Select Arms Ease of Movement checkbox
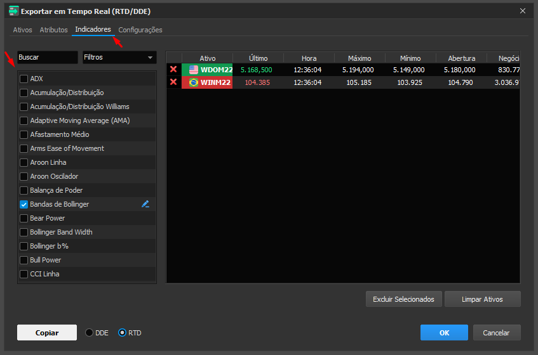Viewport: 538px width, 355px height. 24,148
